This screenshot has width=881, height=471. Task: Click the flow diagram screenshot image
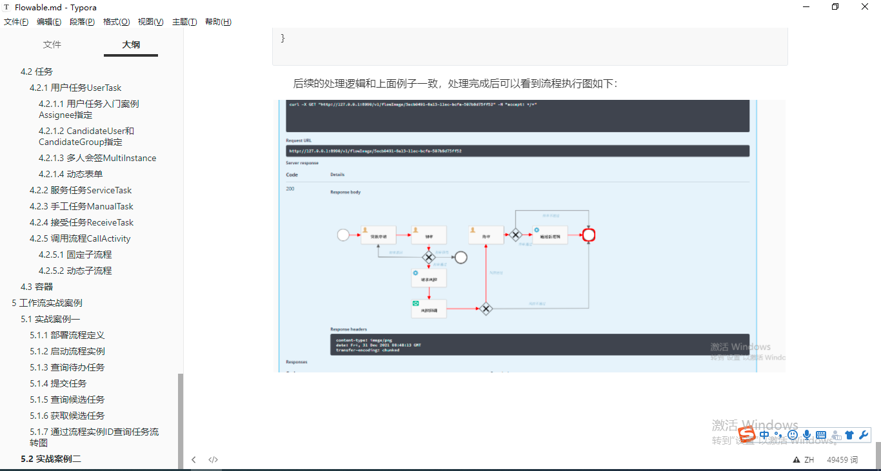tap(533, 236)
